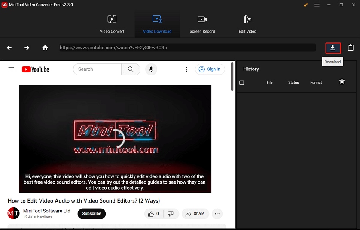This screenshot has width=360, height=230.
Task: Click the File column header
Action: click(x=269, y=82)
